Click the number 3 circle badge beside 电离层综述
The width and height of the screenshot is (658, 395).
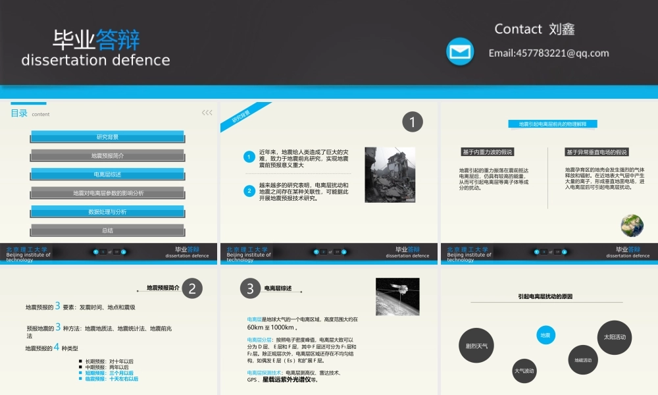pyautogui.click(x=250, y=288)
